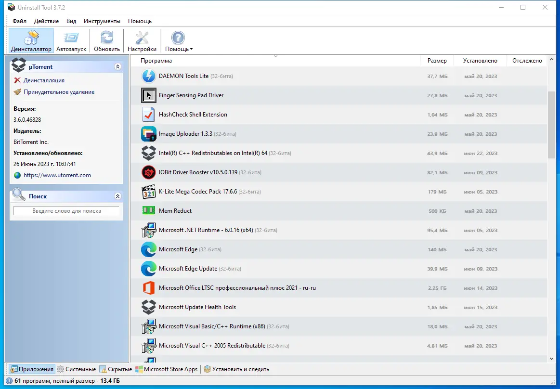
Task: Open the Деинсталлятор toolbar section
Action: [31, 41]
